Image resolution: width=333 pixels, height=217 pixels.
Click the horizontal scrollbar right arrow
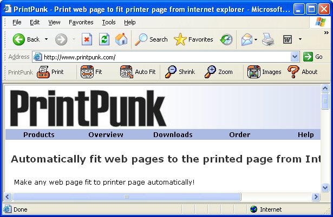click(x=316, y=197)
